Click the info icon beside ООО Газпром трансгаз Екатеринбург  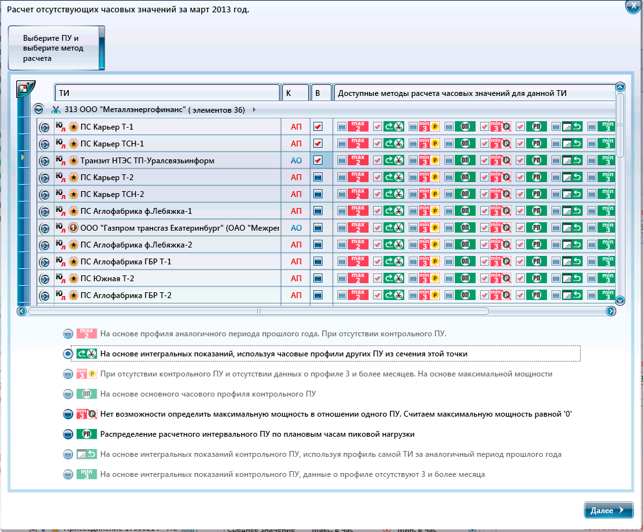point(73,228)
